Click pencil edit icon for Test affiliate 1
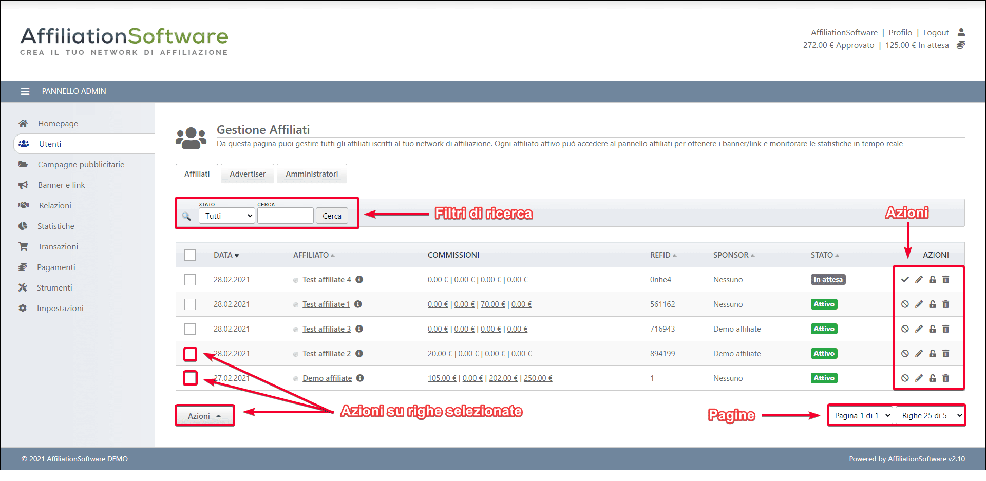 point(919,304)
